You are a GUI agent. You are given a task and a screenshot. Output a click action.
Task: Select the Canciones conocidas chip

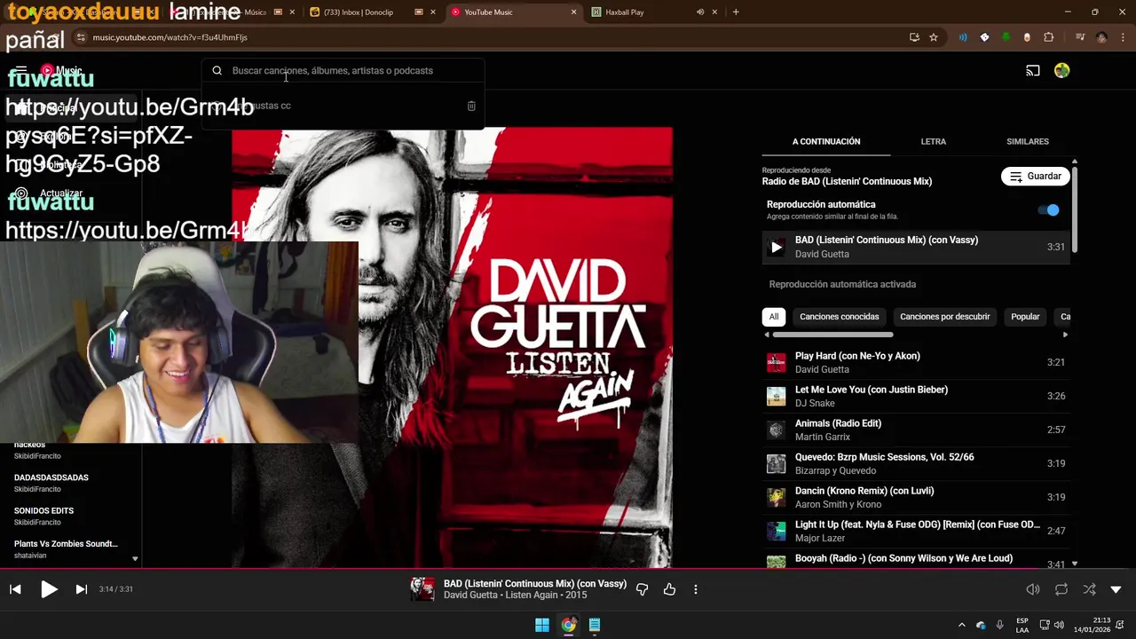[839, 317]
